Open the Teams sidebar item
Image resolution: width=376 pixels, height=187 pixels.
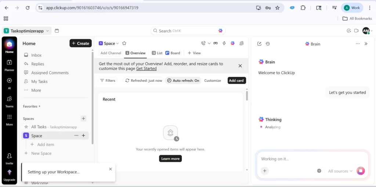click(x=9, y=101)
